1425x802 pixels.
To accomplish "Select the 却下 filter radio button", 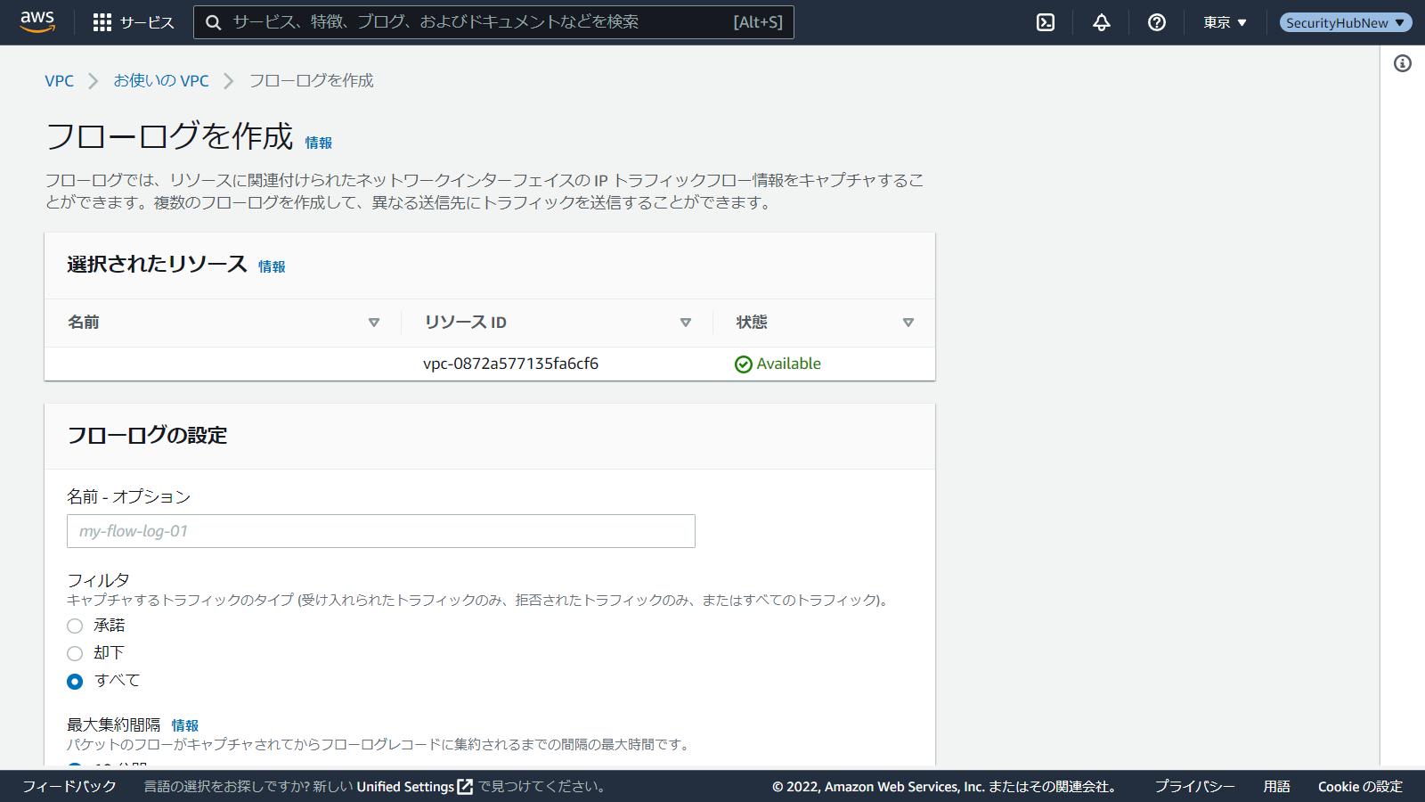I will click(75, 654).
